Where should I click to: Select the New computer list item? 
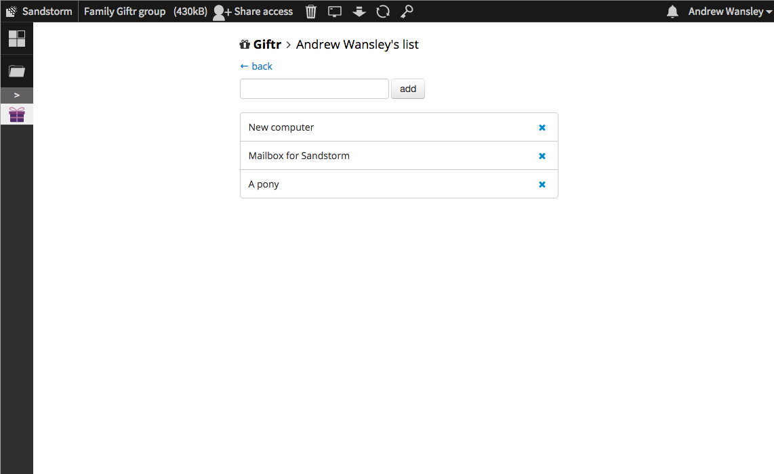399,127
